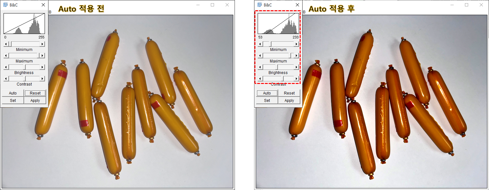Click Minimum slider thumb in 0–255 B&C window
This screenshot has width=489, height=190.
click(x=10, y=44)
